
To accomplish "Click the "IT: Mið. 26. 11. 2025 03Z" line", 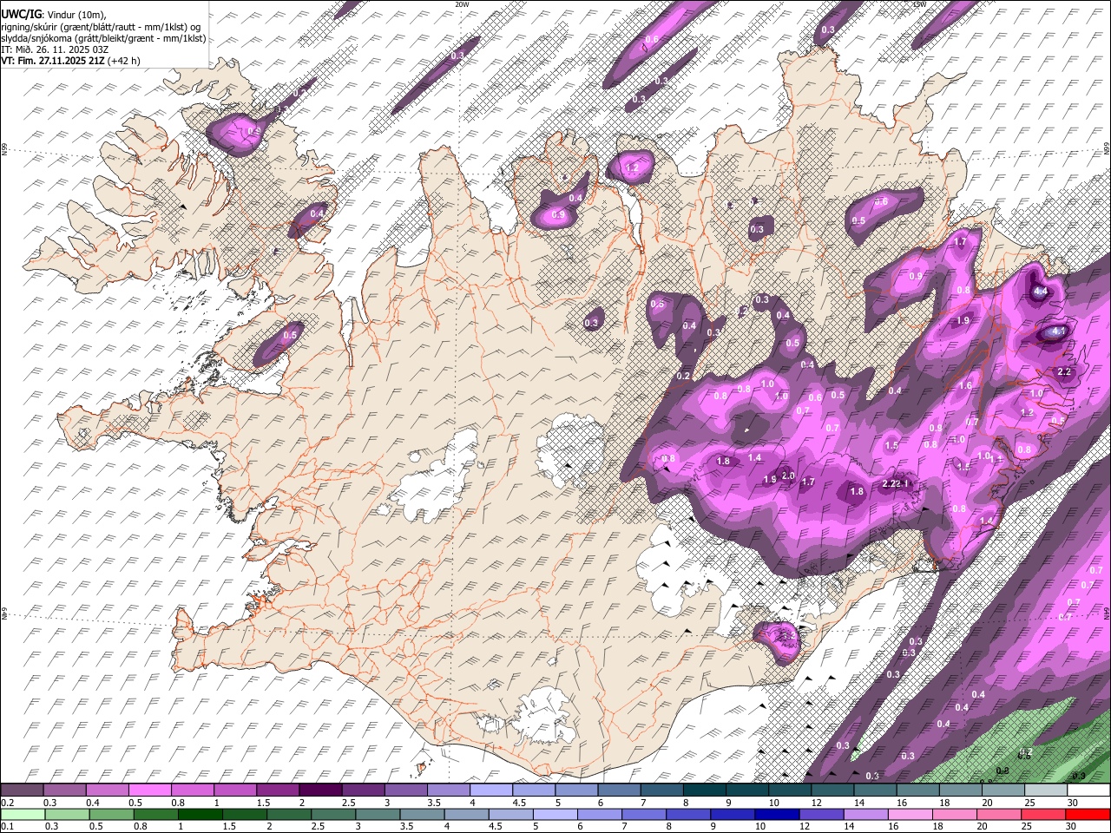I will point(54,49).
